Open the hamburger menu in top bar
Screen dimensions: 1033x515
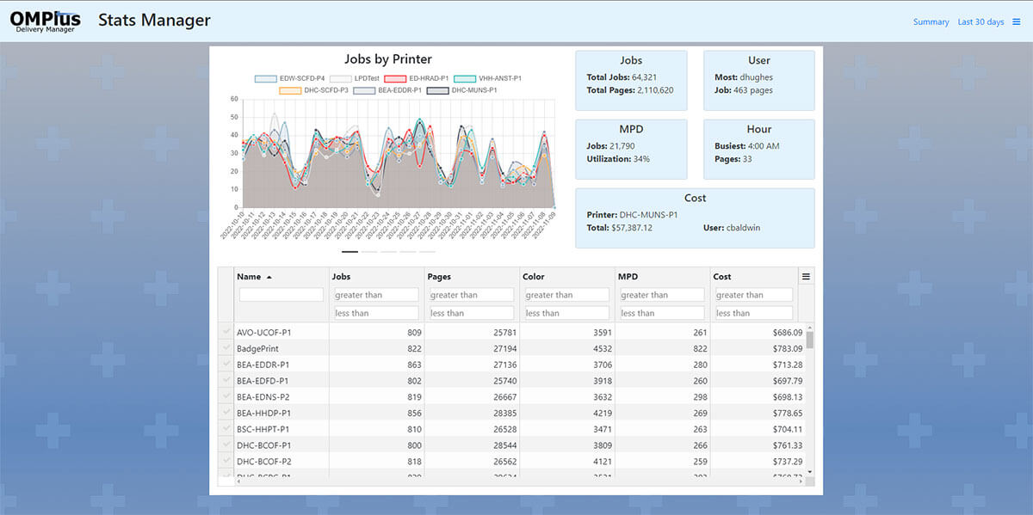[1016, 22]
